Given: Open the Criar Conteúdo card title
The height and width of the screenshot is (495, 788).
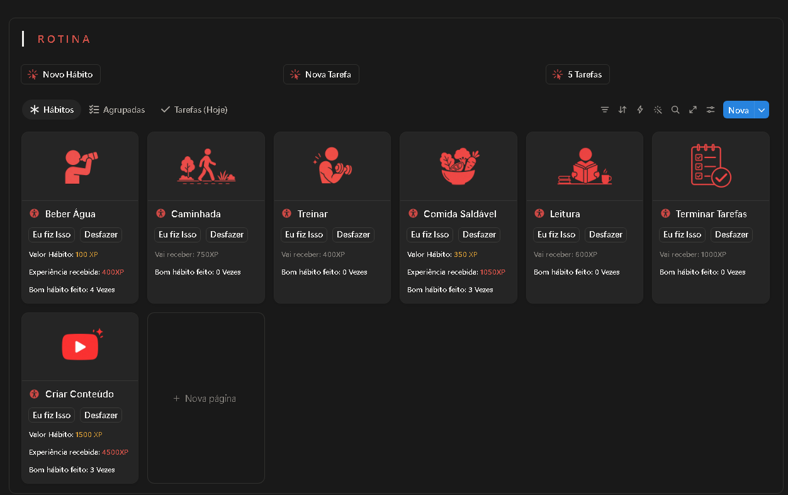Looking at the screenshot, I should [80, 394].
